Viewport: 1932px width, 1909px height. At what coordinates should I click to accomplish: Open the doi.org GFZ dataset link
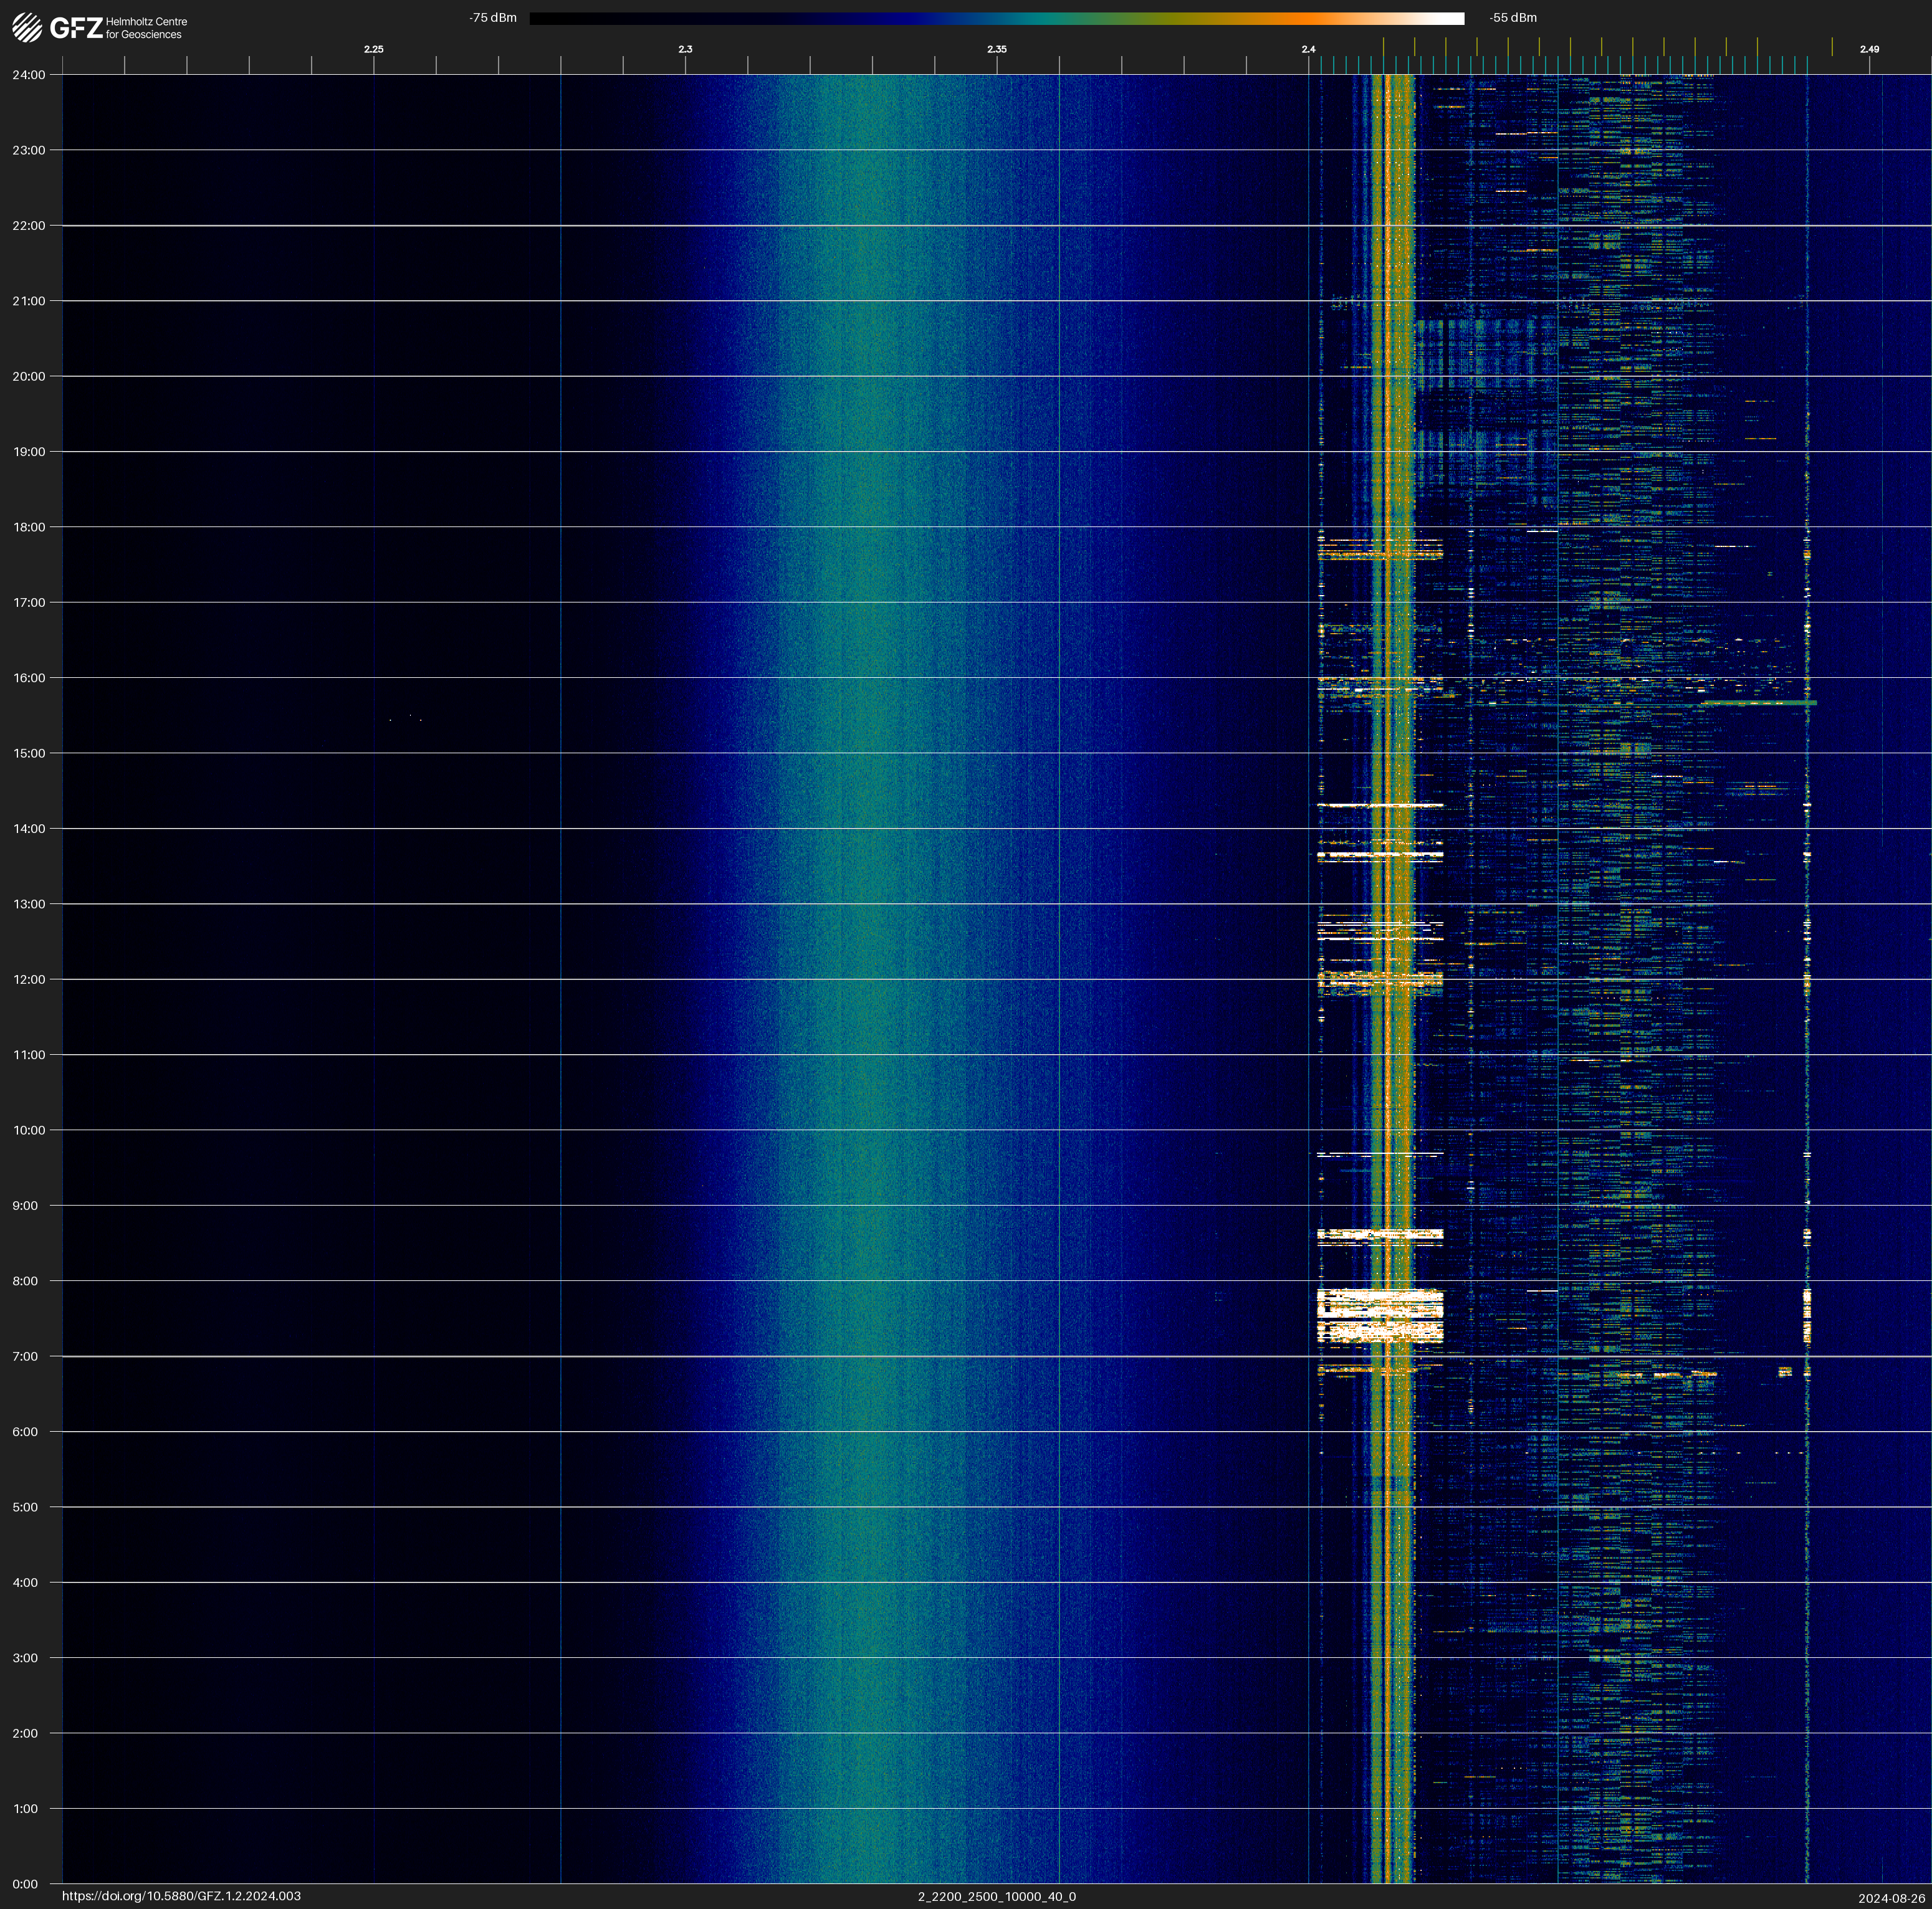(181, 1896)
